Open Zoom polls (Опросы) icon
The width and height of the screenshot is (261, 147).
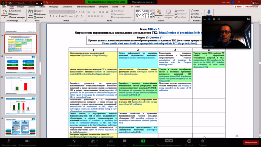(111, 141)
